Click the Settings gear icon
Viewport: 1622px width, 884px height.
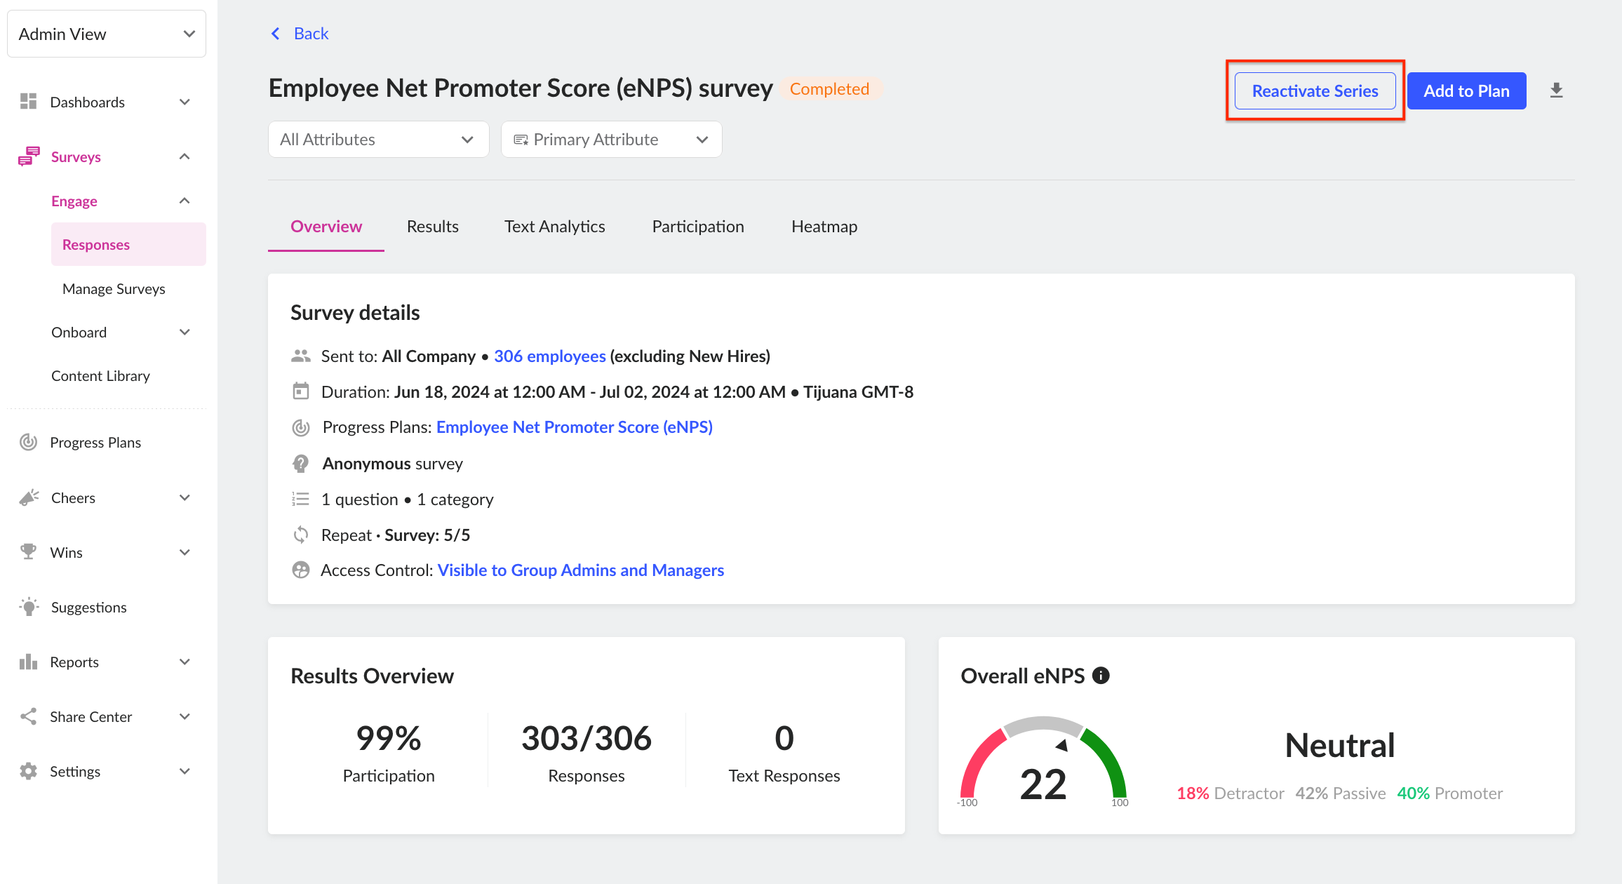pos(28,771)
